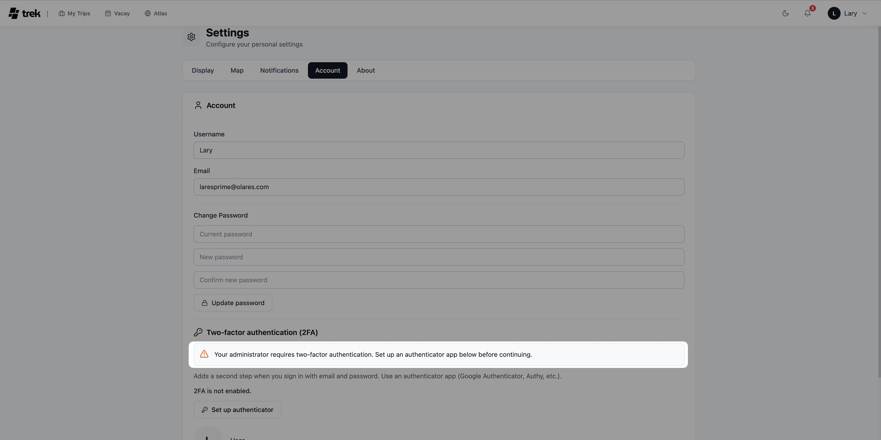Click the person icon beside Account heading
The image size is (881, 440).
pyautogui.click(x=198, y=105)
